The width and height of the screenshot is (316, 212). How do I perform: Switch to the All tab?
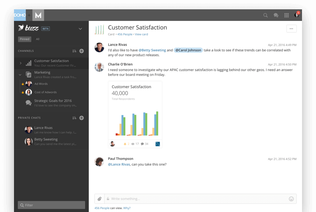(37, 39)
